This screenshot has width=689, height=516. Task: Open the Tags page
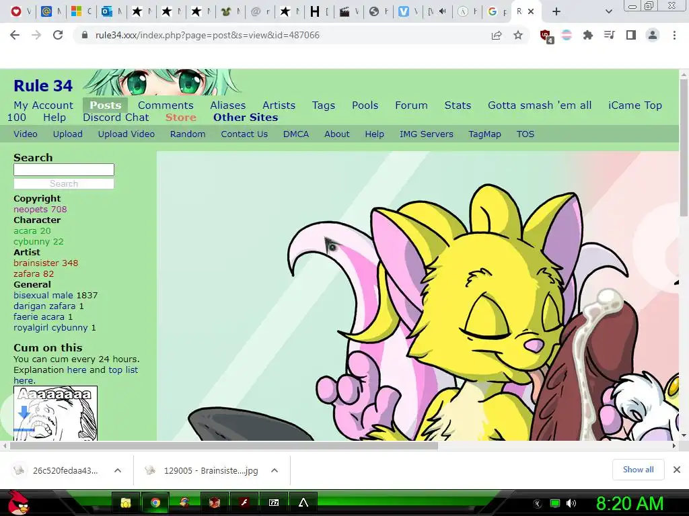pyautogui.click(x=324, y=105)
